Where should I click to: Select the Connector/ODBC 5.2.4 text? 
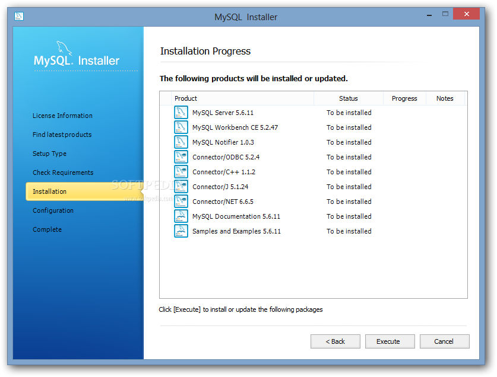coord(226,157)
